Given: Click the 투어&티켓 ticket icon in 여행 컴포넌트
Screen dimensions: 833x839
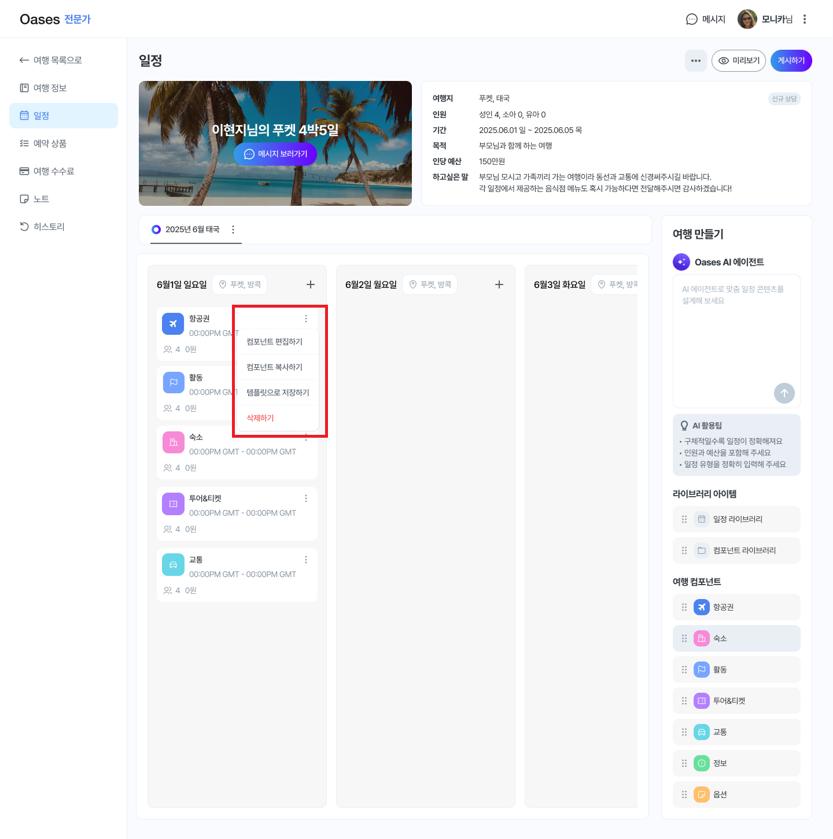Looking at the screenshot, I should pyautogui.click(x=701, y=701).
